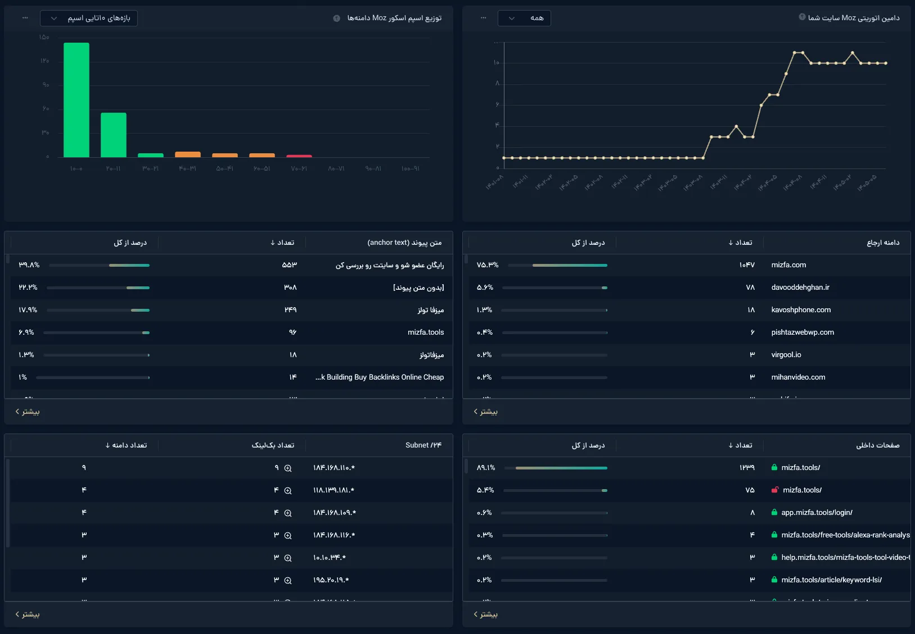Click the red unlocked icon beside mizfa.tools/

775,490
